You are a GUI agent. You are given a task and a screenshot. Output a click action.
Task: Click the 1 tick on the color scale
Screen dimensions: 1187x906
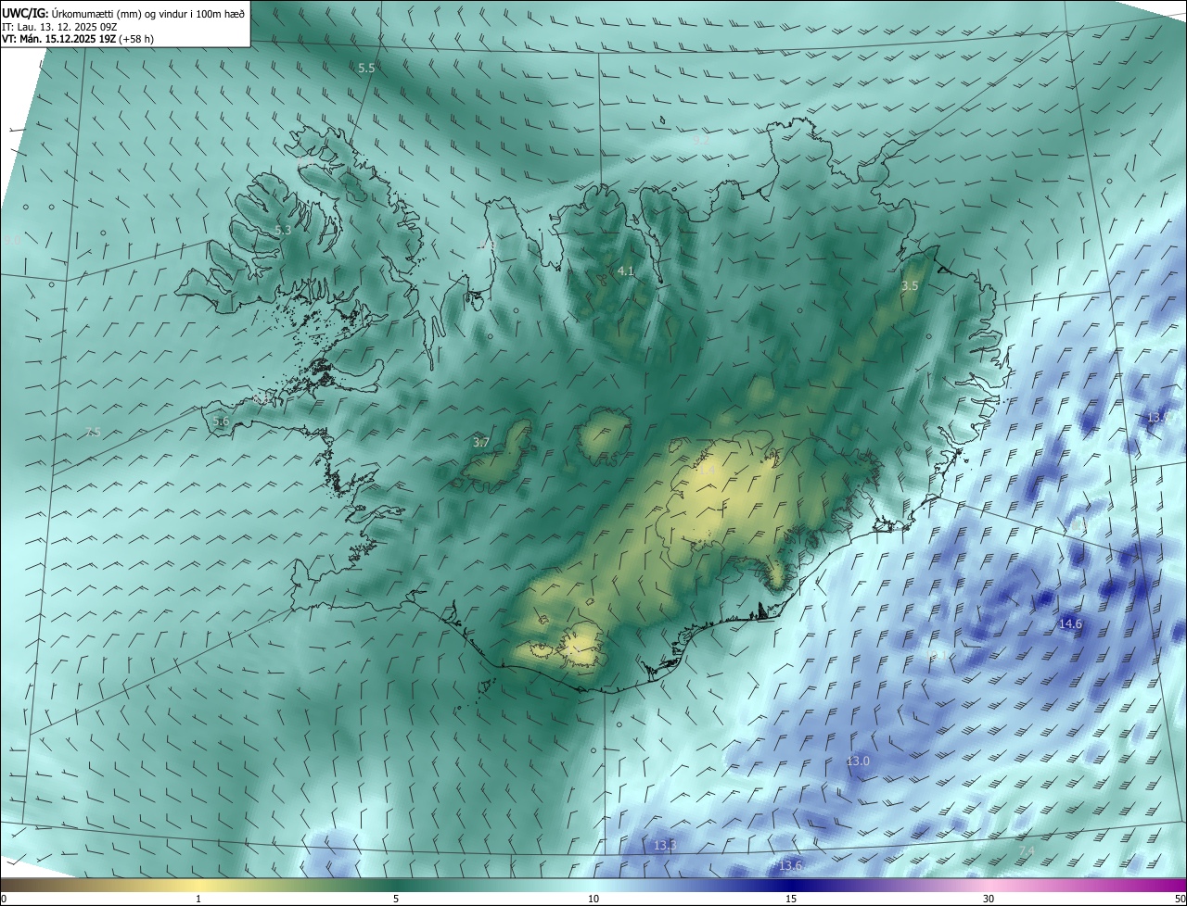pyautogui.click(x=198, y=899)
